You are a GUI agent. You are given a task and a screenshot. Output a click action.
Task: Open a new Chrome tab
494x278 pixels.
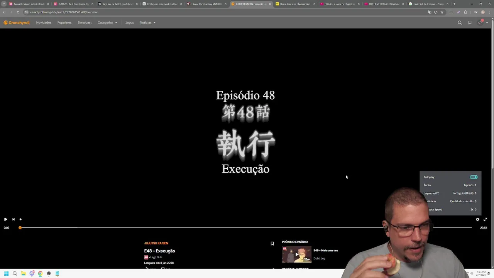(454, 4)
